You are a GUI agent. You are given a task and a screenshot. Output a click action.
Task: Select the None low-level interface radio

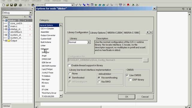click(70, 73)
